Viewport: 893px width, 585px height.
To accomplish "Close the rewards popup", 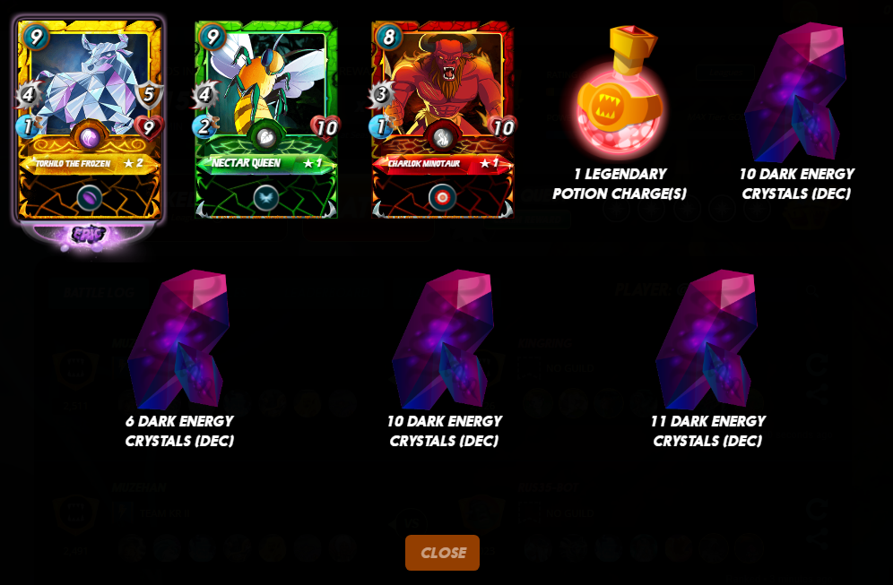I will [x=443, y=553].
